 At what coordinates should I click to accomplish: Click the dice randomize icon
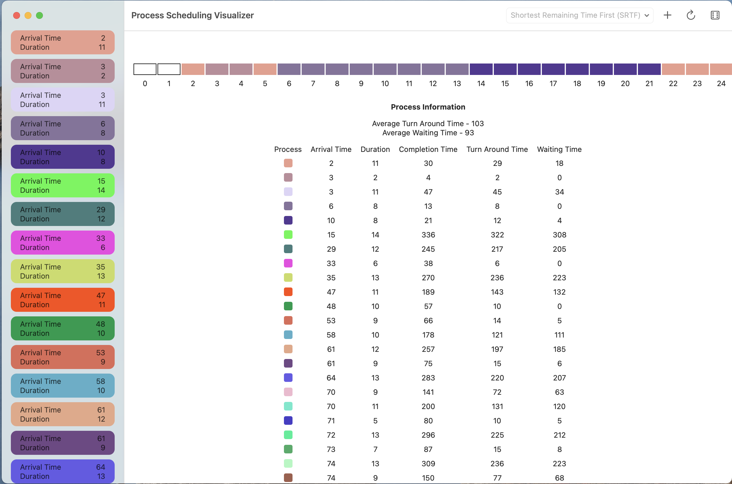715,15
